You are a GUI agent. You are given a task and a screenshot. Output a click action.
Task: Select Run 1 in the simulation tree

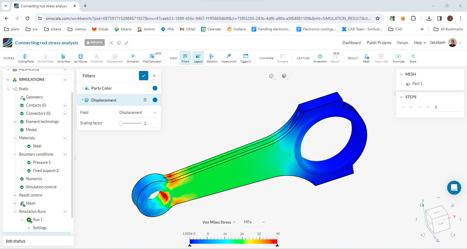click(x=38, y=220)
